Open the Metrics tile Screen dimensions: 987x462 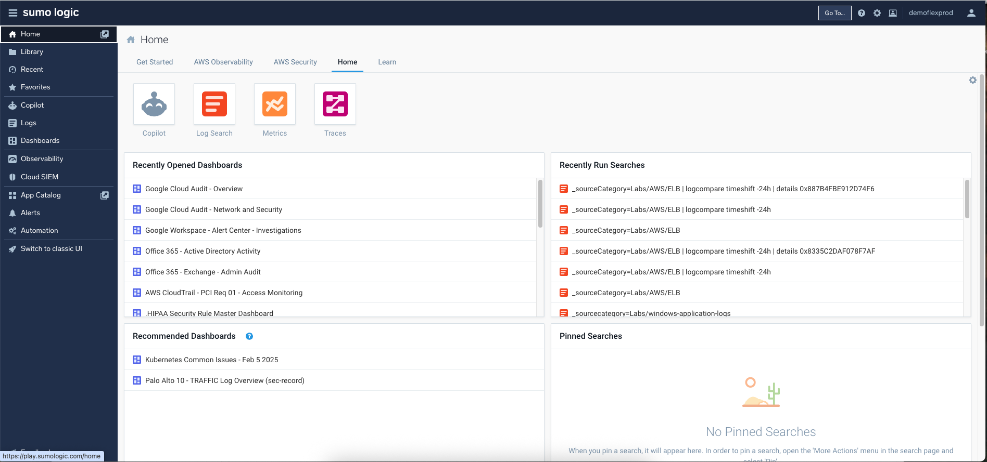click(275, 104)
